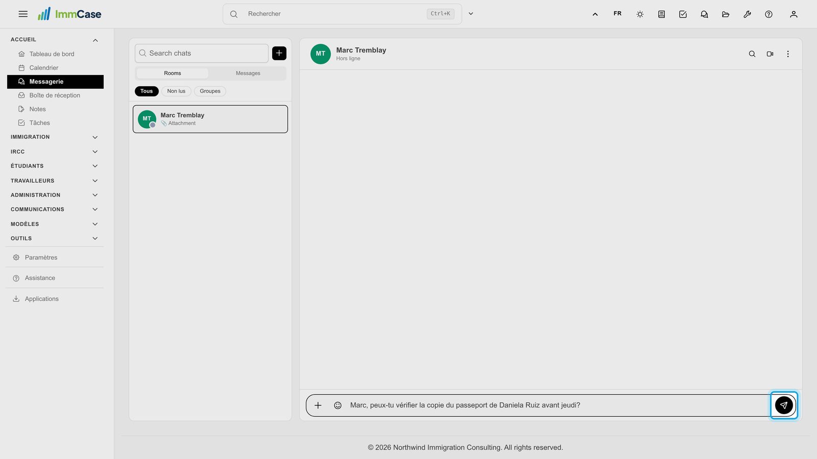This screenshot has height=459, width=817.
Task: Search within Marc Tremblay conversation
Action: [752, 54]
